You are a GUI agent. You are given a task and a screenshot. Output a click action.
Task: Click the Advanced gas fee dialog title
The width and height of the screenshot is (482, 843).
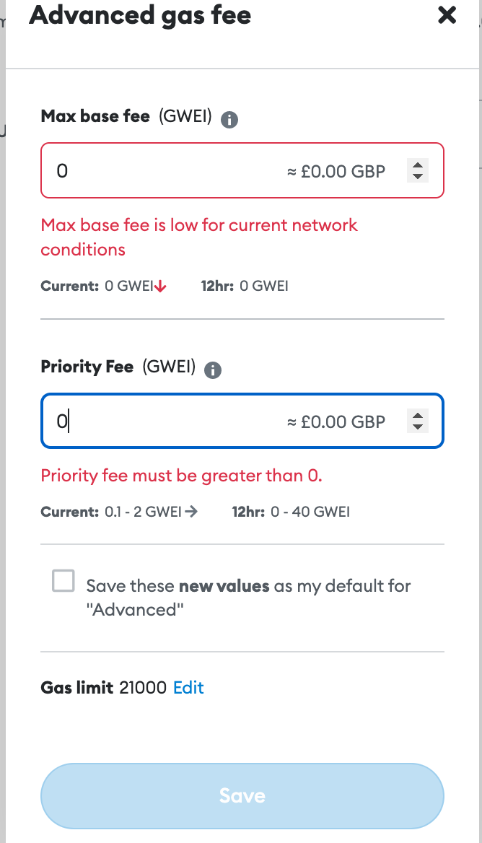pyautogui.click(x=140, y=16)
